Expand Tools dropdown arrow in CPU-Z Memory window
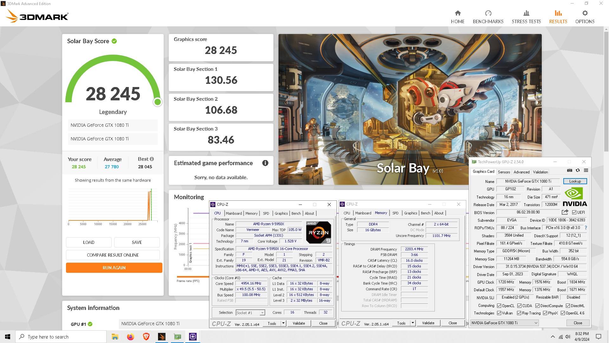The height and width of the screenshot is (343, 609). pyautogui.click(x=413, y=323)
